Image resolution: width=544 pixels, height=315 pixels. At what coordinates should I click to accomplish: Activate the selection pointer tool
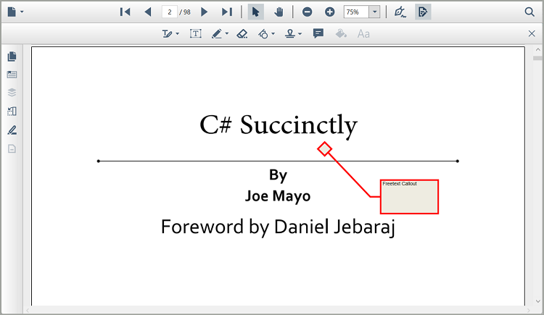pos(255,12)
